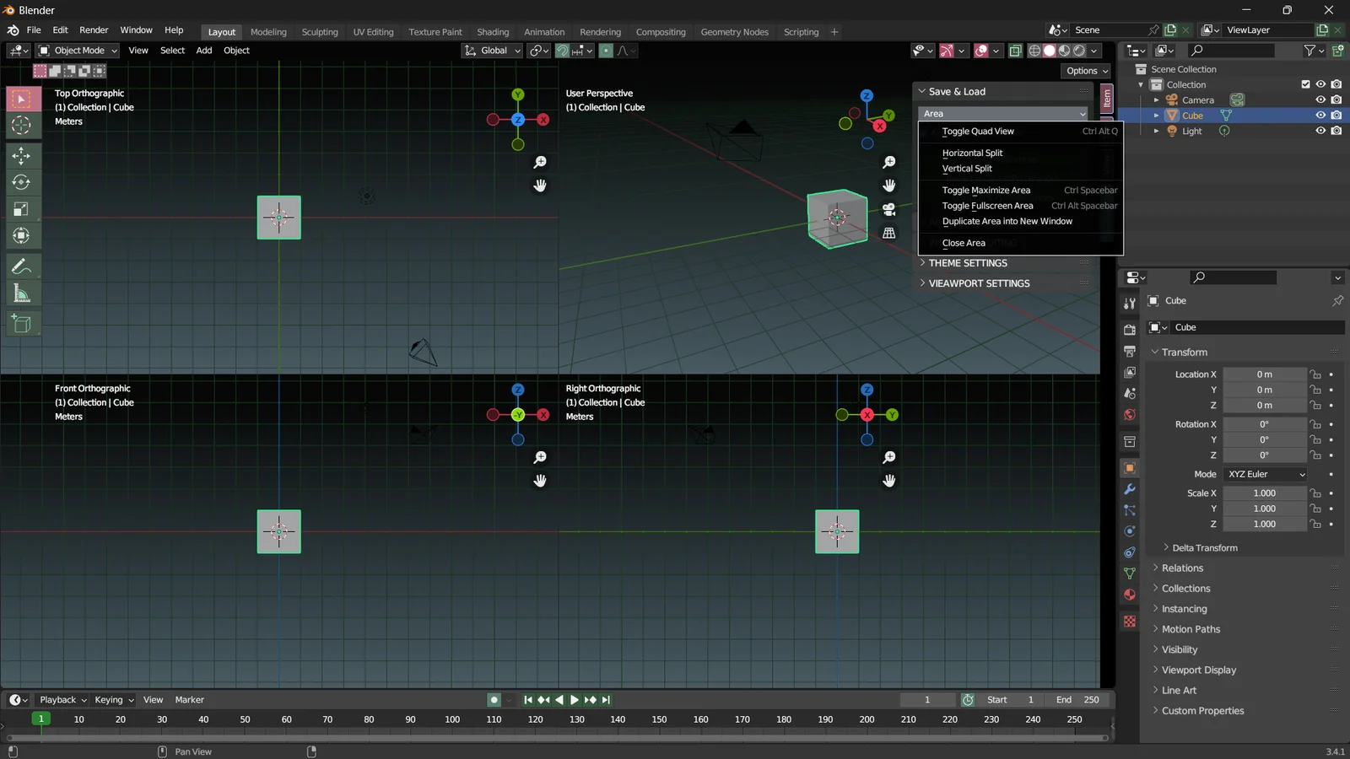Hide the Cube in the viewport
This screenshot has height=759, width=1350.
pyautogui.click(x=1321, y=116)
